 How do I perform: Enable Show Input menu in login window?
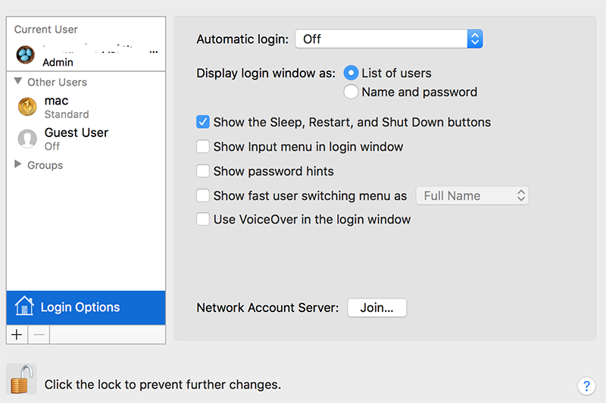click(x=203, y=146)
